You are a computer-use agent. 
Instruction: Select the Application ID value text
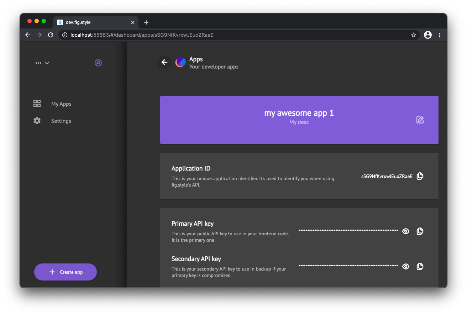[x=387, y=176]
